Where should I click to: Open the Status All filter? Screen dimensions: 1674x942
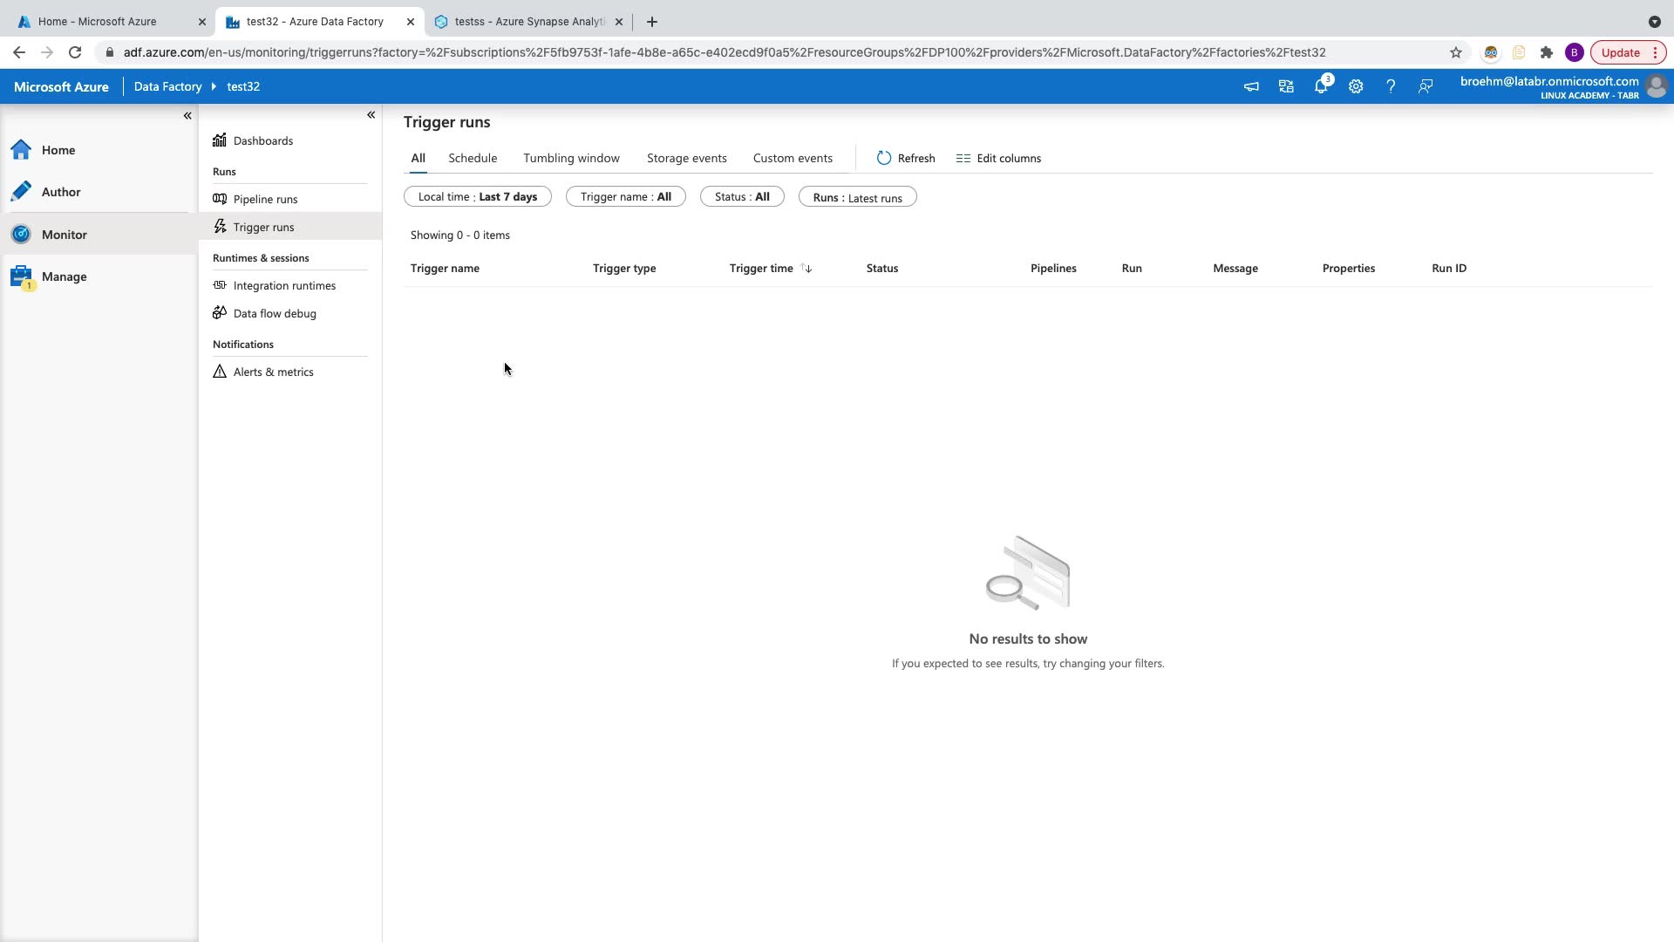[x=742, y=197]
